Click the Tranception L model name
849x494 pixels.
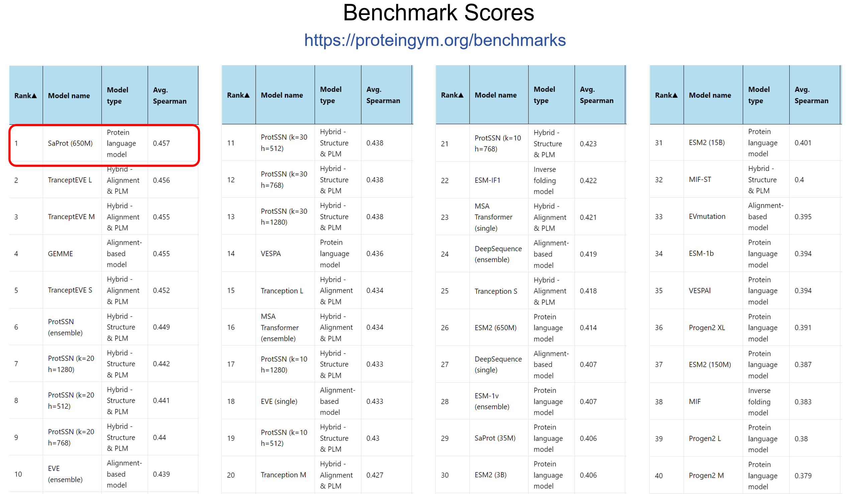pyautogui.click(x=282, y=291)
